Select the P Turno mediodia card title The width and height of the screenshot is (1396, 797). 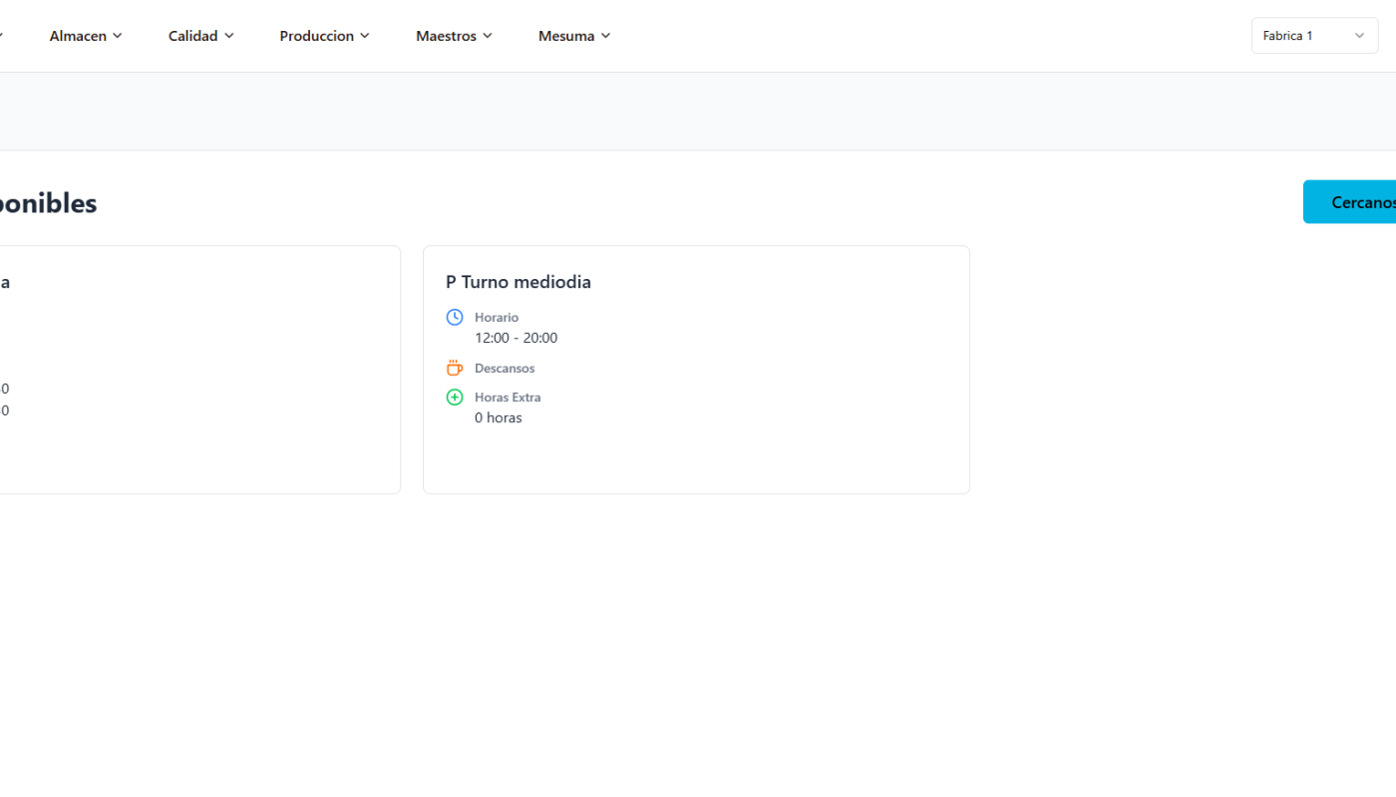[519, 282]
